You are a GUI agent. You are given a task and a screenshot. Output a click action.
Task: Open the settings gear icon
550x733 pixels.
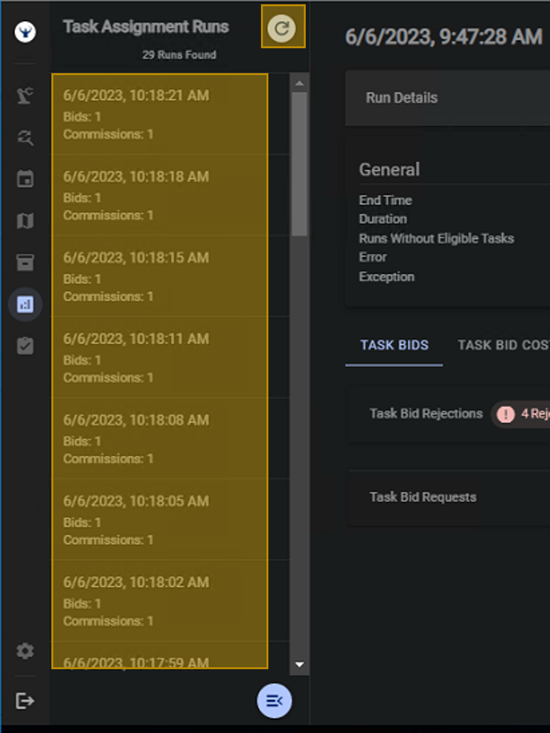click(x=25, y=651)
